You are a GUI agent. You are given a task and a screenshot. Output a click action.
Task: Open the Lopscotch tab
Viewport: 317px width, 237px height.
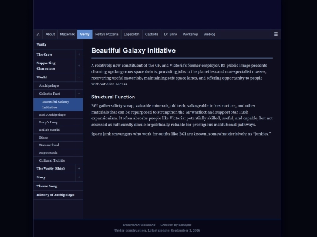point(131,35)
